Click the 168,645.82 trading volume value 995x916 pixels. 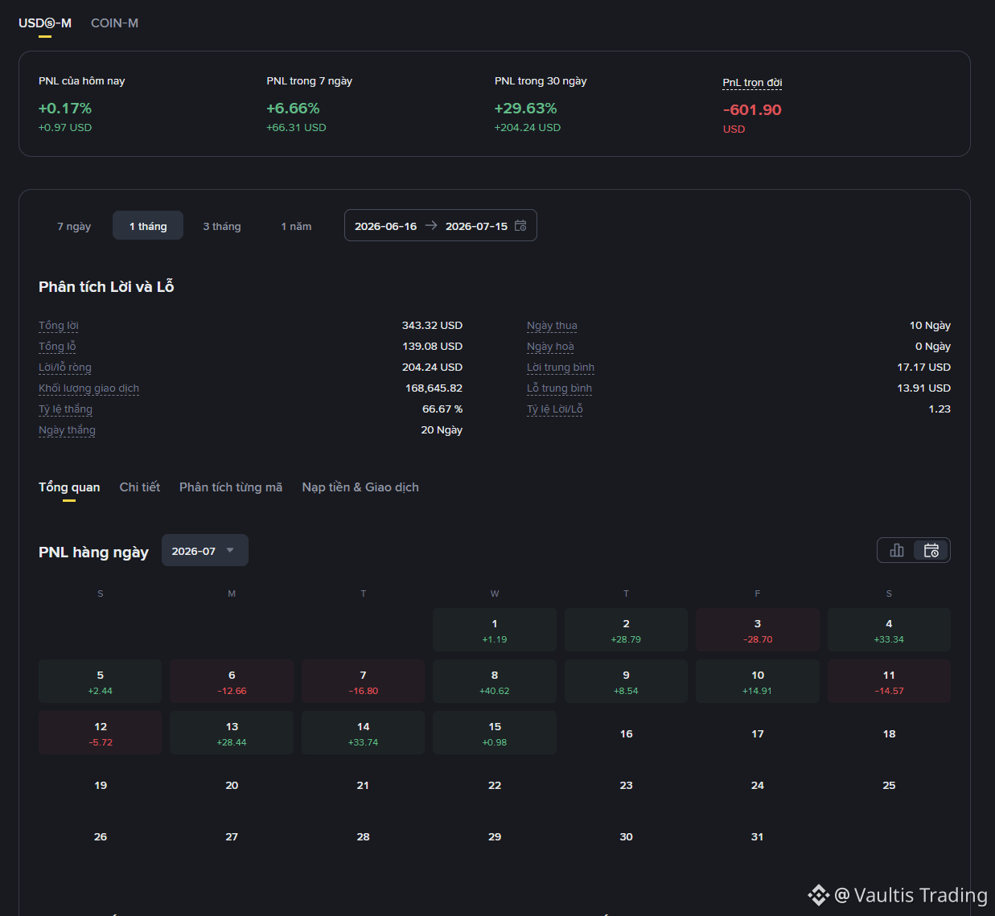pyautogui.click(x=434, y=388)
